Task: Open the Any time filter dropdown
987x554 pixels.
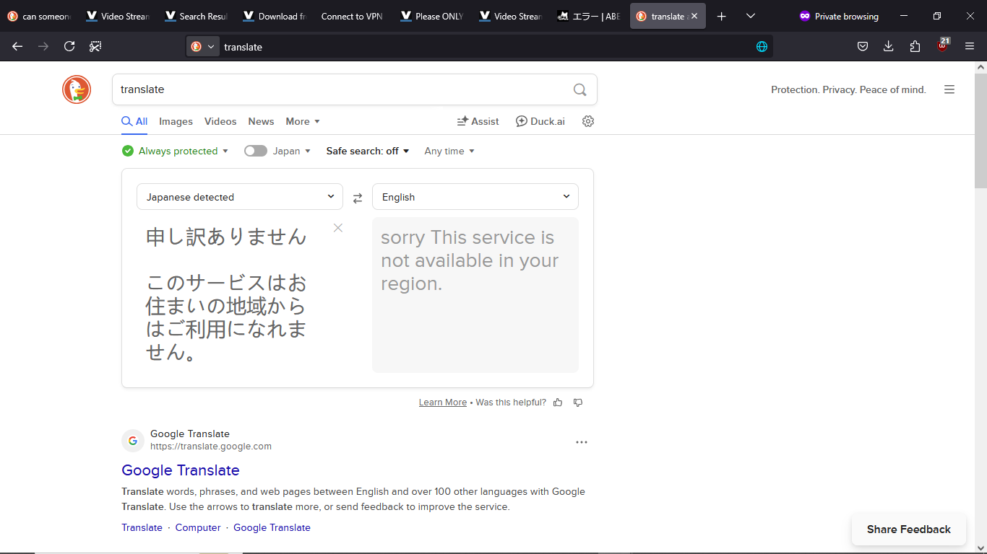Action: [x=449, y=151]
